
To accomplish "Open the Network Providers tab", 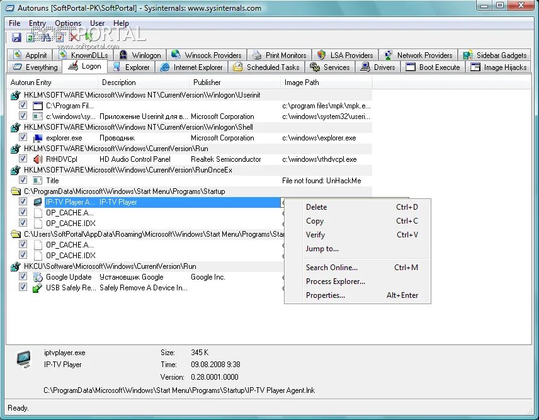I will pyautogui.click(x=418, y=55).
